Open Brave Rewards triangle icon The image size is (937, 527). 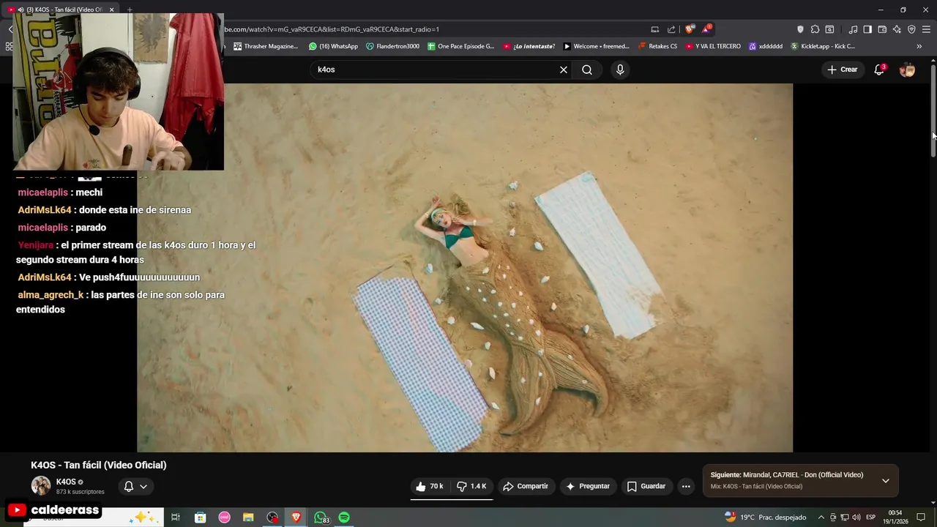(x=706, y=29)
